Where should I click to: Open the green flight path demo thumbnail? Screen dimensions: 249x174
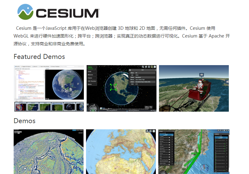click(194, 152)
